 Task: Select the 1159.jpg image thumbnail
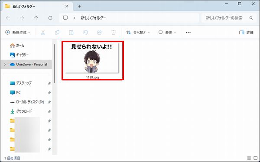(92, 58)
